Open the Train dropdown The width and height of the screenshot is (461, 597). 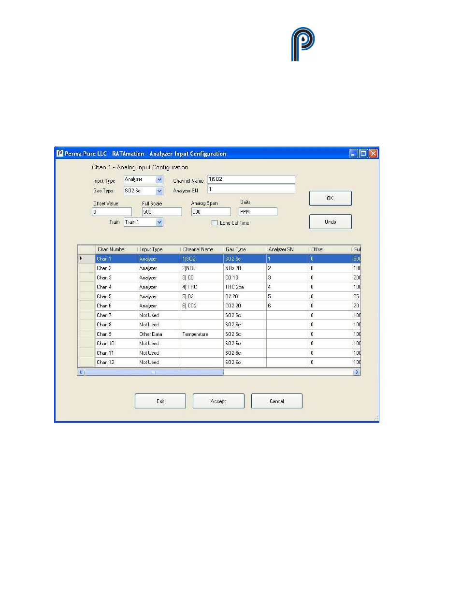click(x=159, y=222)
